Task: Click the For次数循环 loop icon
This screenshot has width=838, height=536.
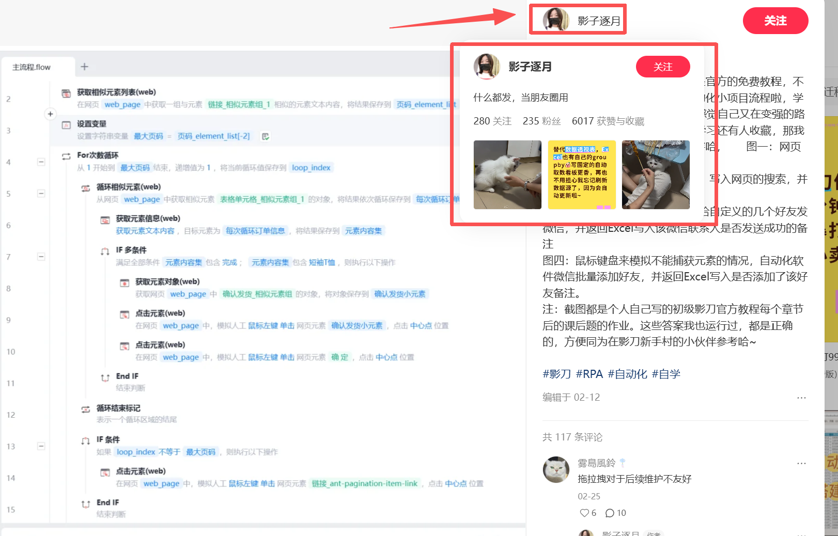Action: (66, 156)
